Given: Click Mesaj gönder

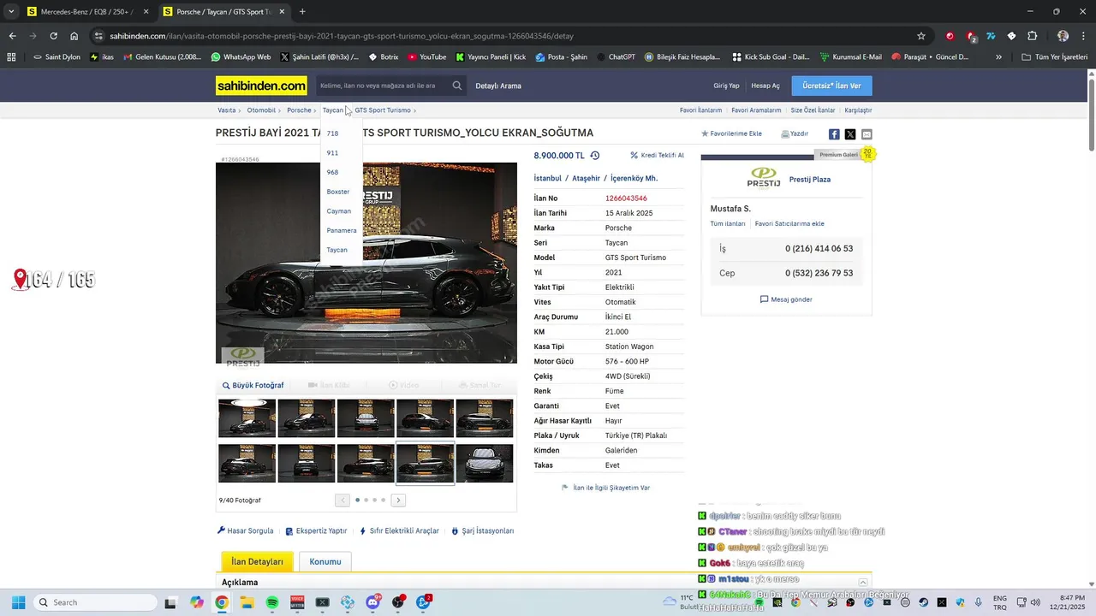Looking at the screenshot, I should (786, 299).
